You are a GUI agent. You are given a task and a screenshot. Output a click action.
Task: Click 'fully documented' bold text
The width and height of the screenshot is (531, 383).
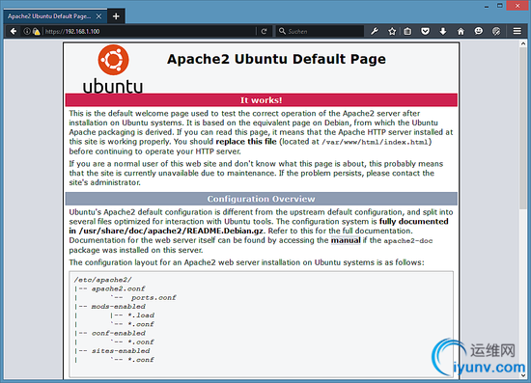tap(414, 221)
